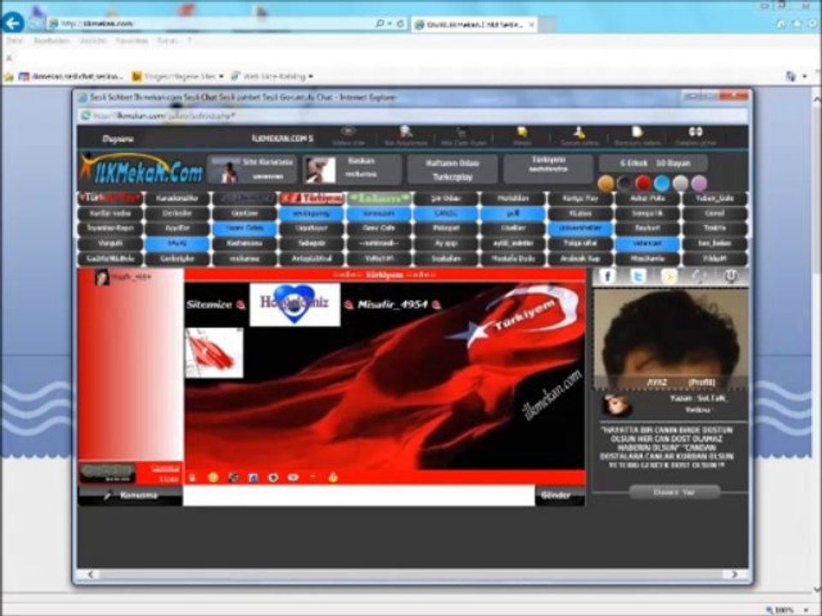This screenshot has height=616, width=822.
Task: Click the Hoşgeldiniz heart image
Action: click(295, 305)
